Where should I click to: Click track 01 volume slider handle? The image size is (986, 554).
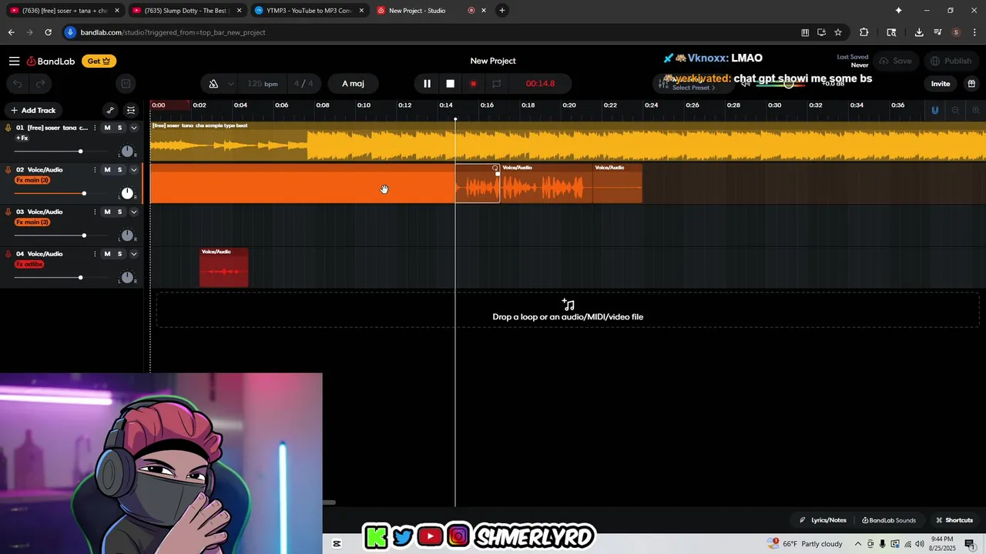[x=80, y=152]
